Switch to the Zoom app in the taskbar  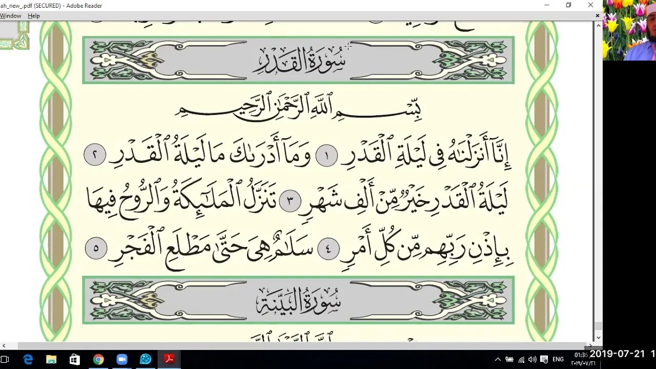[122, 359]
